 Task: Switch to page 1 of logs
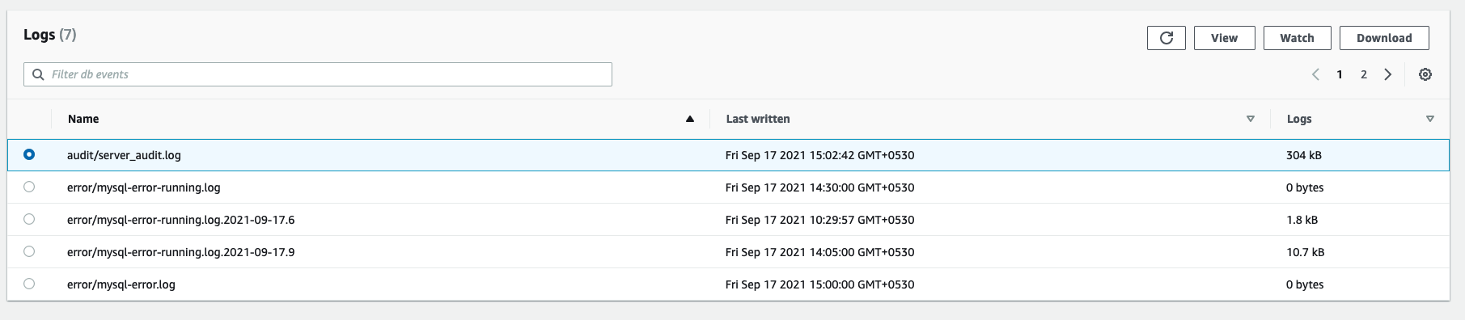point(1340,74)
